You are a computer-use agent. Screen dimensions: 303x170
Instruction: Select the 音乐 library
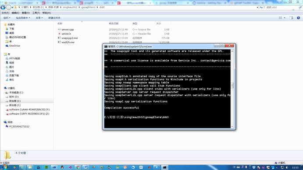click(x=11, y=80)
